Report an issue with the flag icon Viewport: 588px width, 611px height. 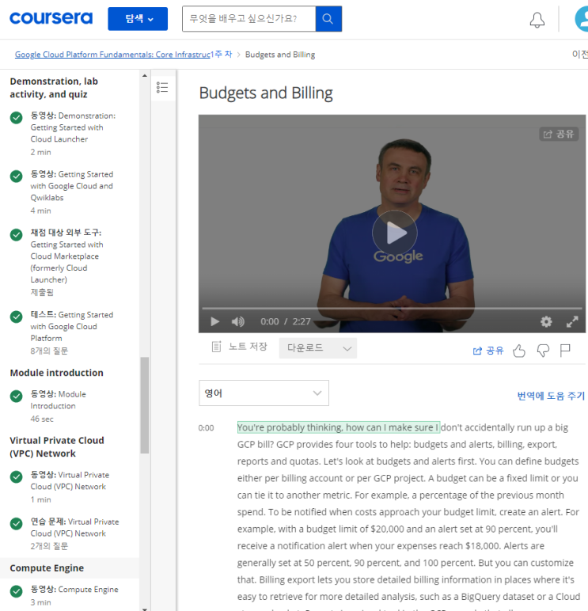coord(565,351)
